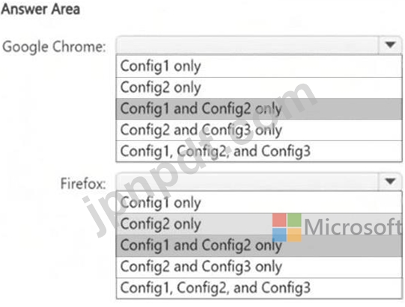
Task: Select Config1 only under Google Chrome
Action: [x=259, y=66]
